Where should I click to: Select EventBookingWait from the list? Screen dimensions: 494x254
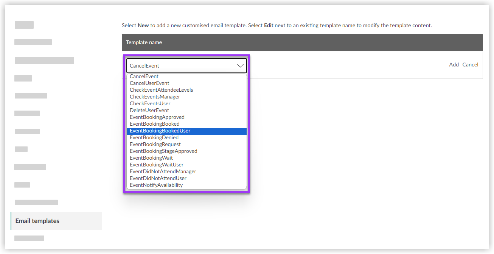151,158
